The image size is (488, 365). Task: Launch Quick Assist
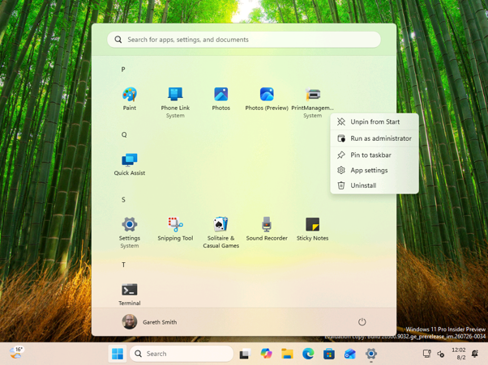click(x=130, y=164)
